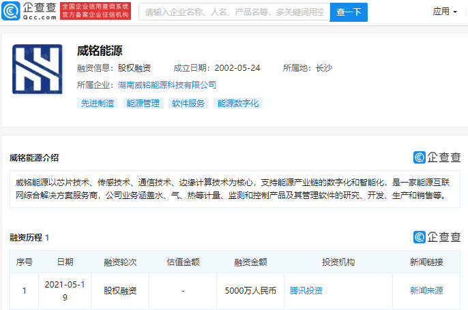Click the 2021-05-19 date cell
The width and height of the screenshot is (468, 310).
[65, 291]
